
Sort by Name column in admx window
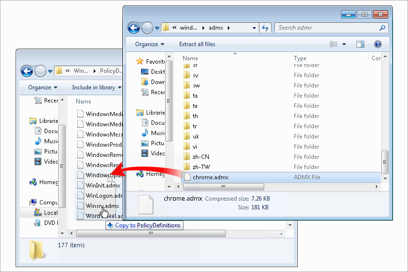(x=190, y=58)
